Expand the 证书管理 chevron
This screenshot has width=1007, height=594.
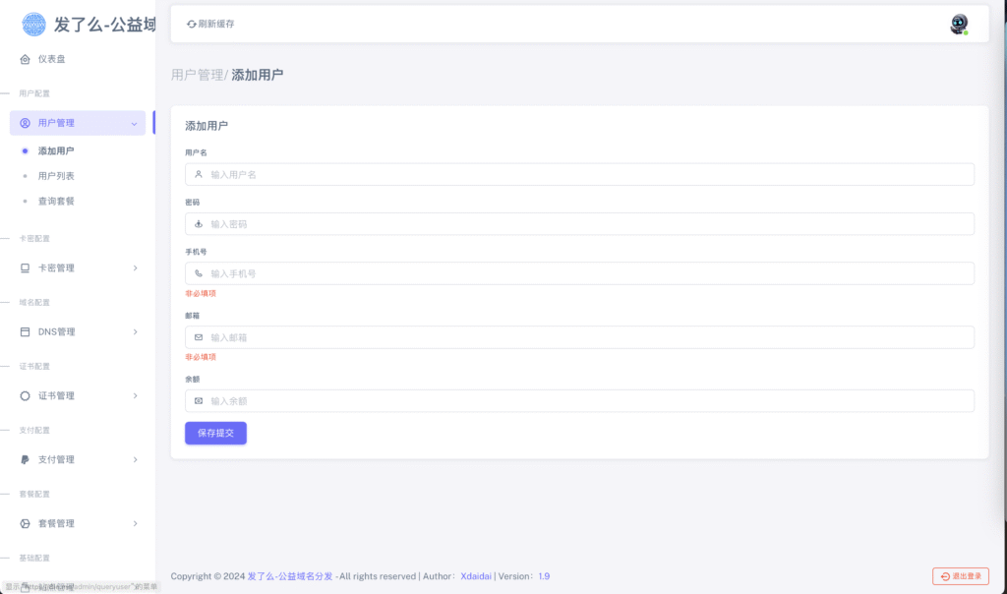(x=135, y=395)
